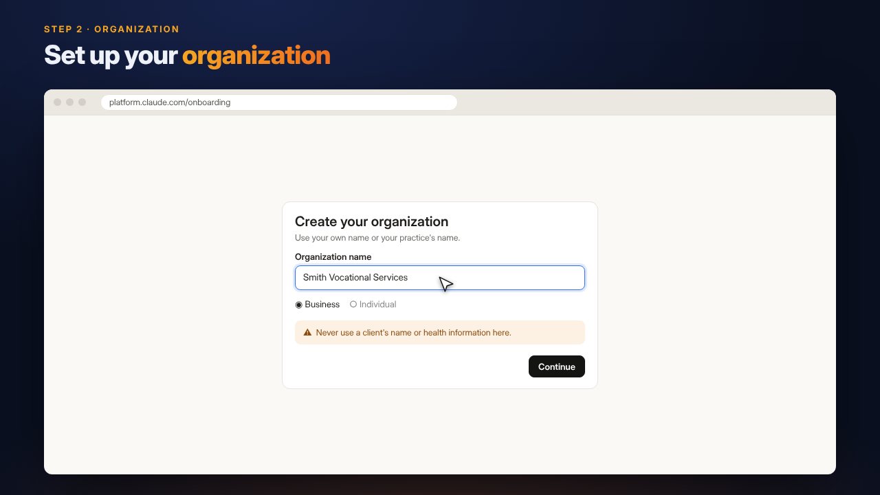Click the 'Never use a client's name' warning text
This screenshot has width=880, height=495.
click(413, 333)
